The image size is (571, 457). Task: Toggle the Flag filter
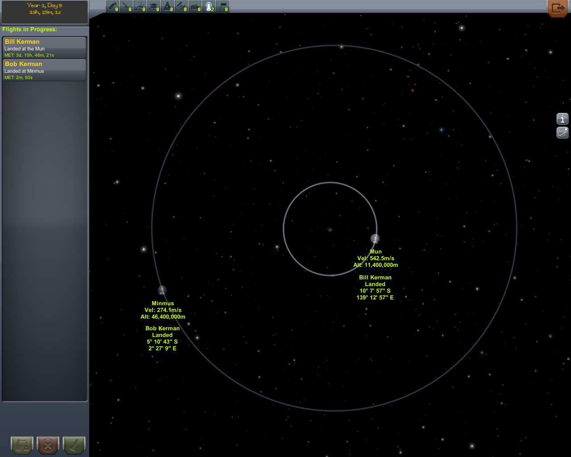pyautogui.click(x=223, y=6)
